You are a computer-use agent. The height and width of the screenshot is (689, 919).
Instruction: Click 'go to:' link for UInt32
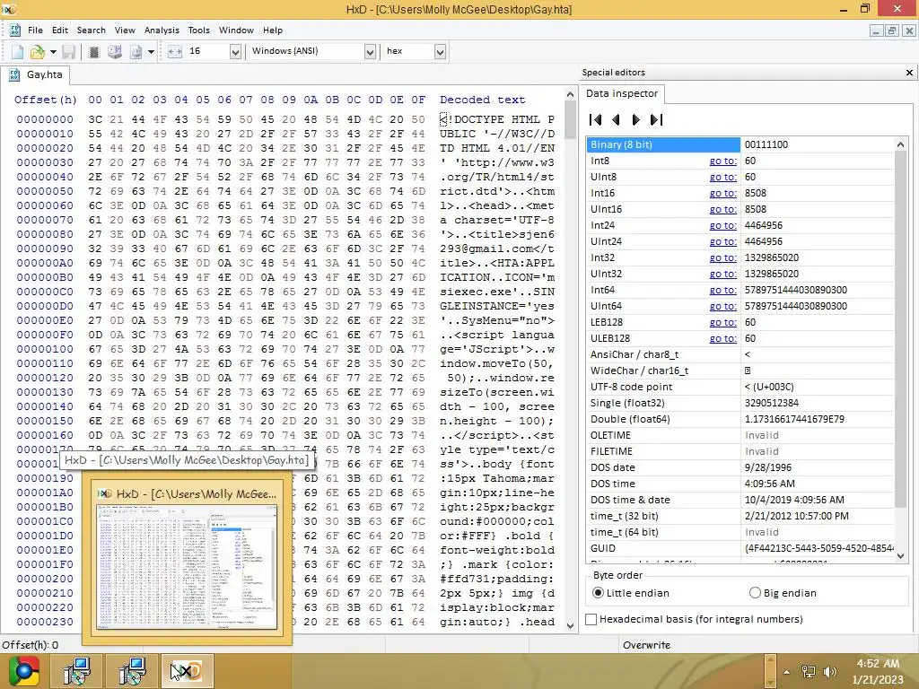point(722,274)
